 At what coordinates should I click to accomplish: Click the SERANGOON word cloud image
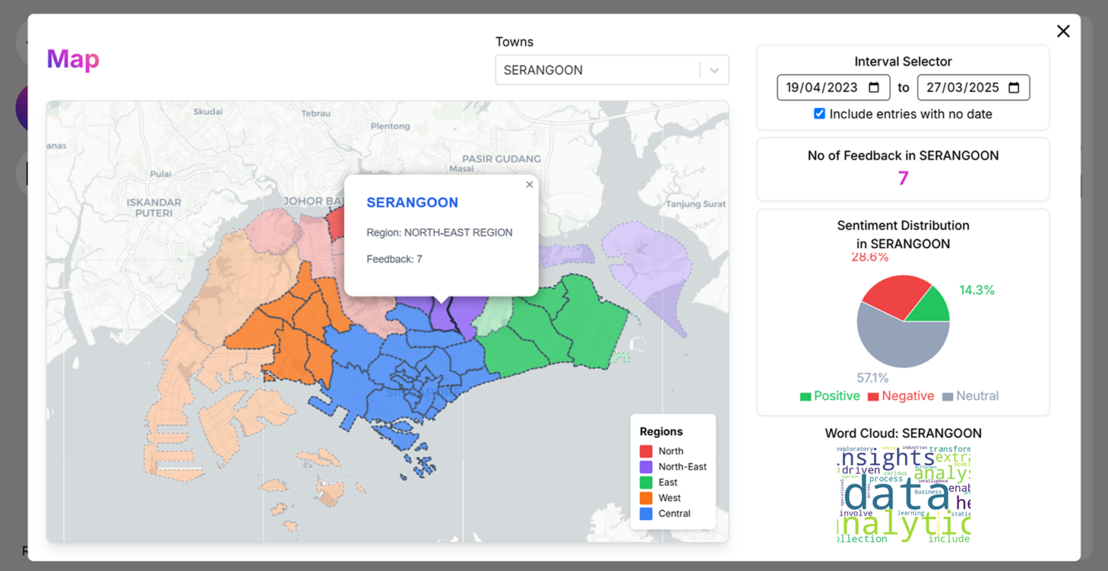pos(903,494)
